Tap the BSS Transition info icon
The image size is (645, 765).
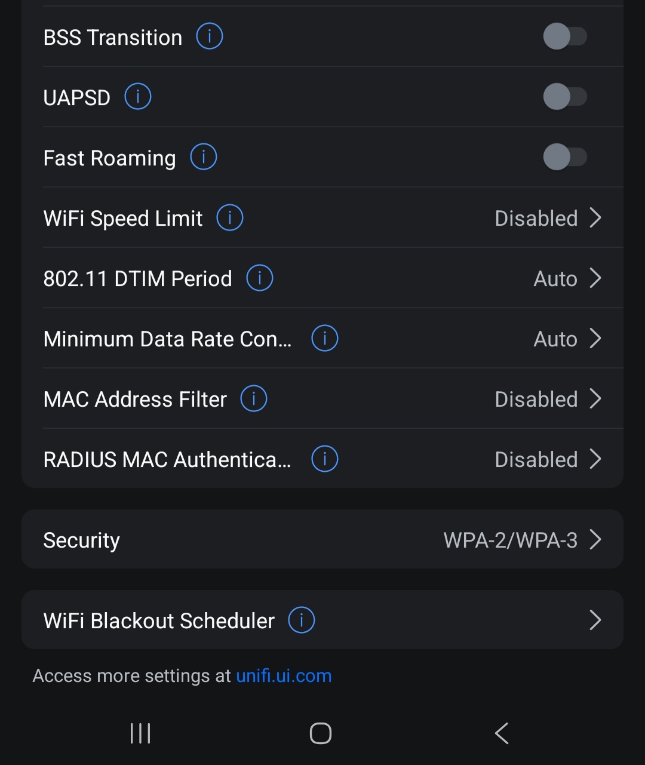coord(210,37)
